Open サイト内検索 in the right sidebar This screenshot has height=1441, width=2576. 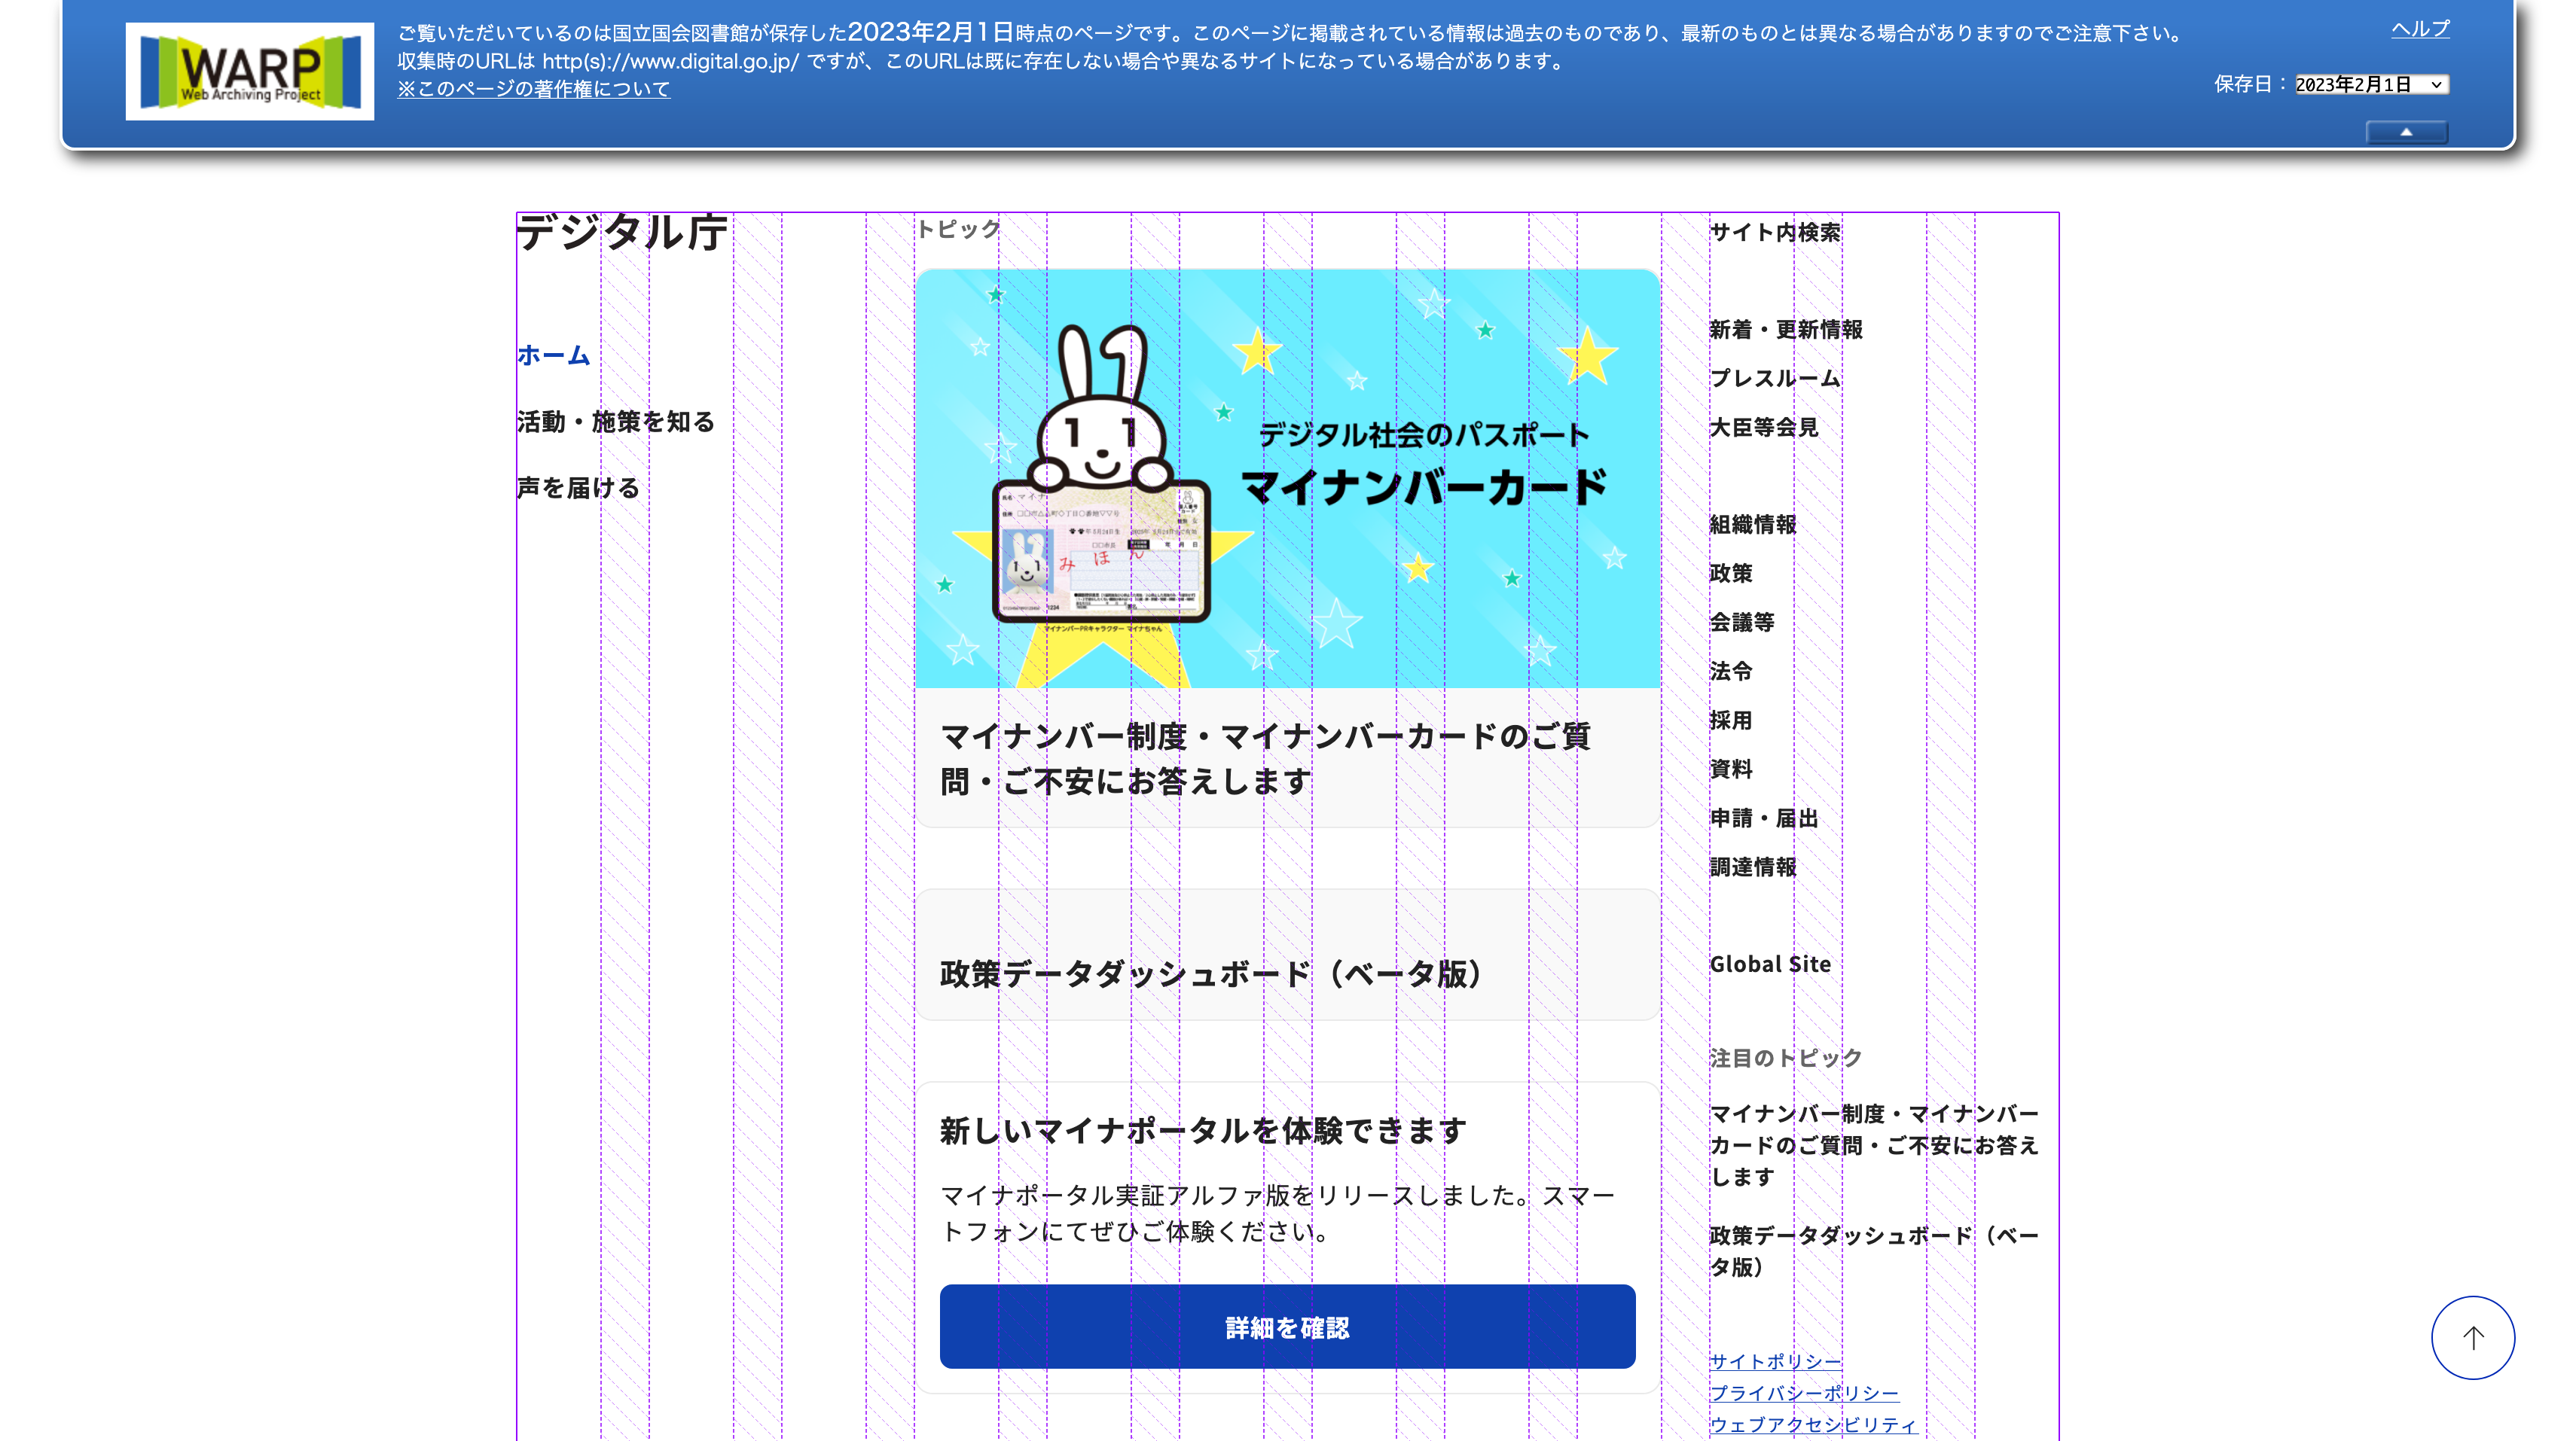(1774, 233)
